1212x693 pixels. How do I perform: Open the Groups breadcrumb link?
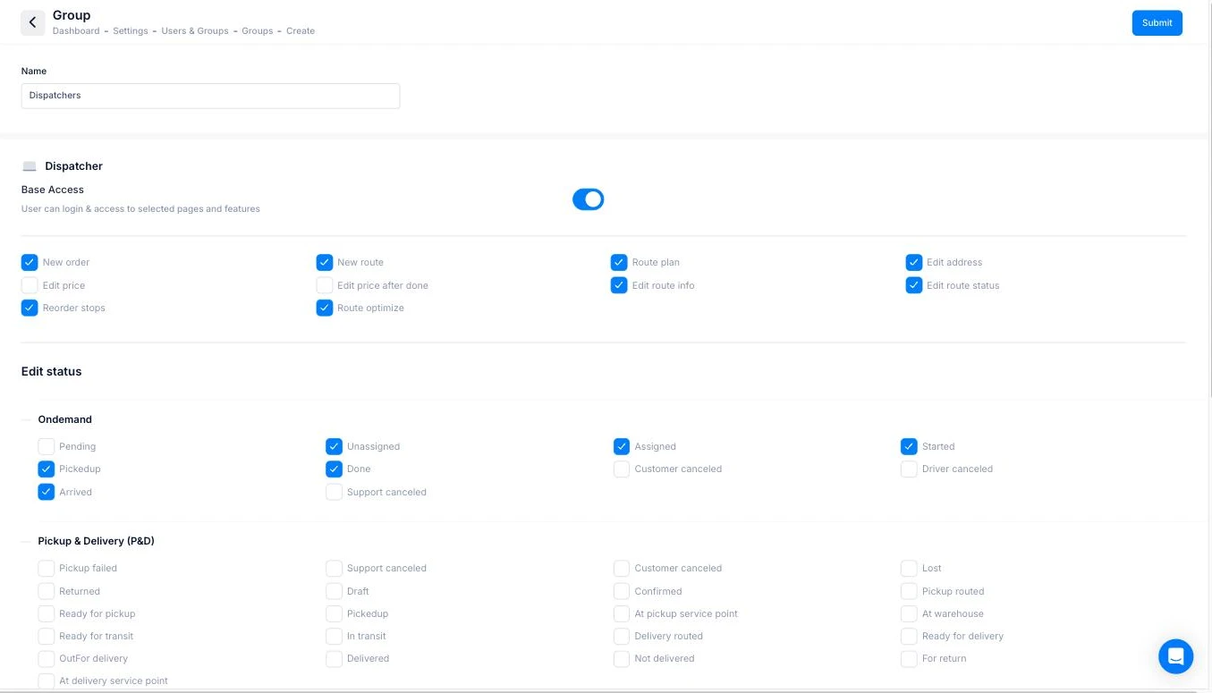click(258, 30)
